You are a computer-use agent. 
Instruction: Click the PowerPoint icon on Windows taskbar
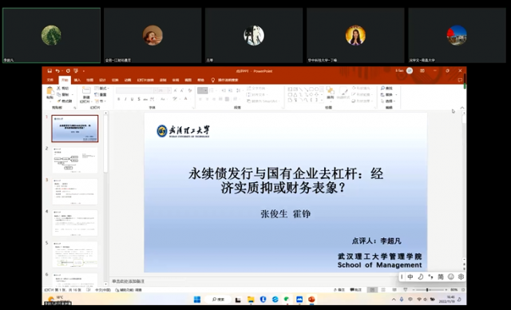tap(311, 300)
